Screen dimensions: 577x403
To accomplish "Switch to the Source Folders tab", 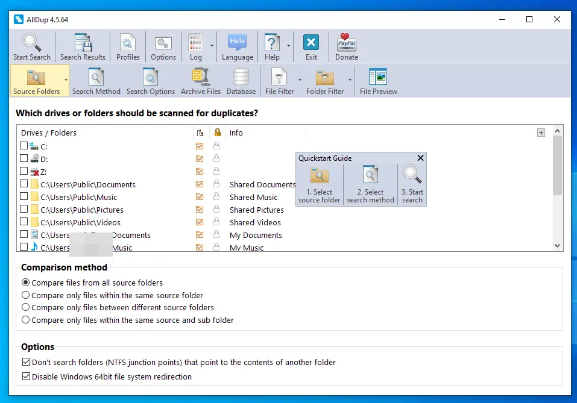I will point(36,81).
